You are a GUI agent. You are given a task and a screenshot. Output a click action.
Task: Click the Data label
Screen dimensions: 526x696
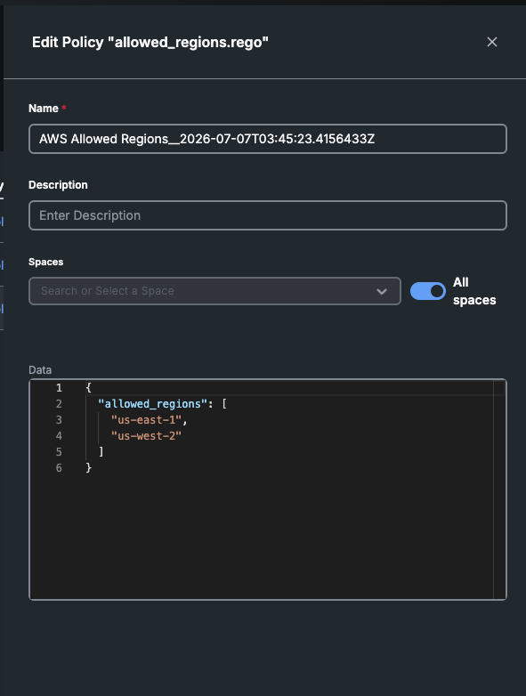point(40,369)
